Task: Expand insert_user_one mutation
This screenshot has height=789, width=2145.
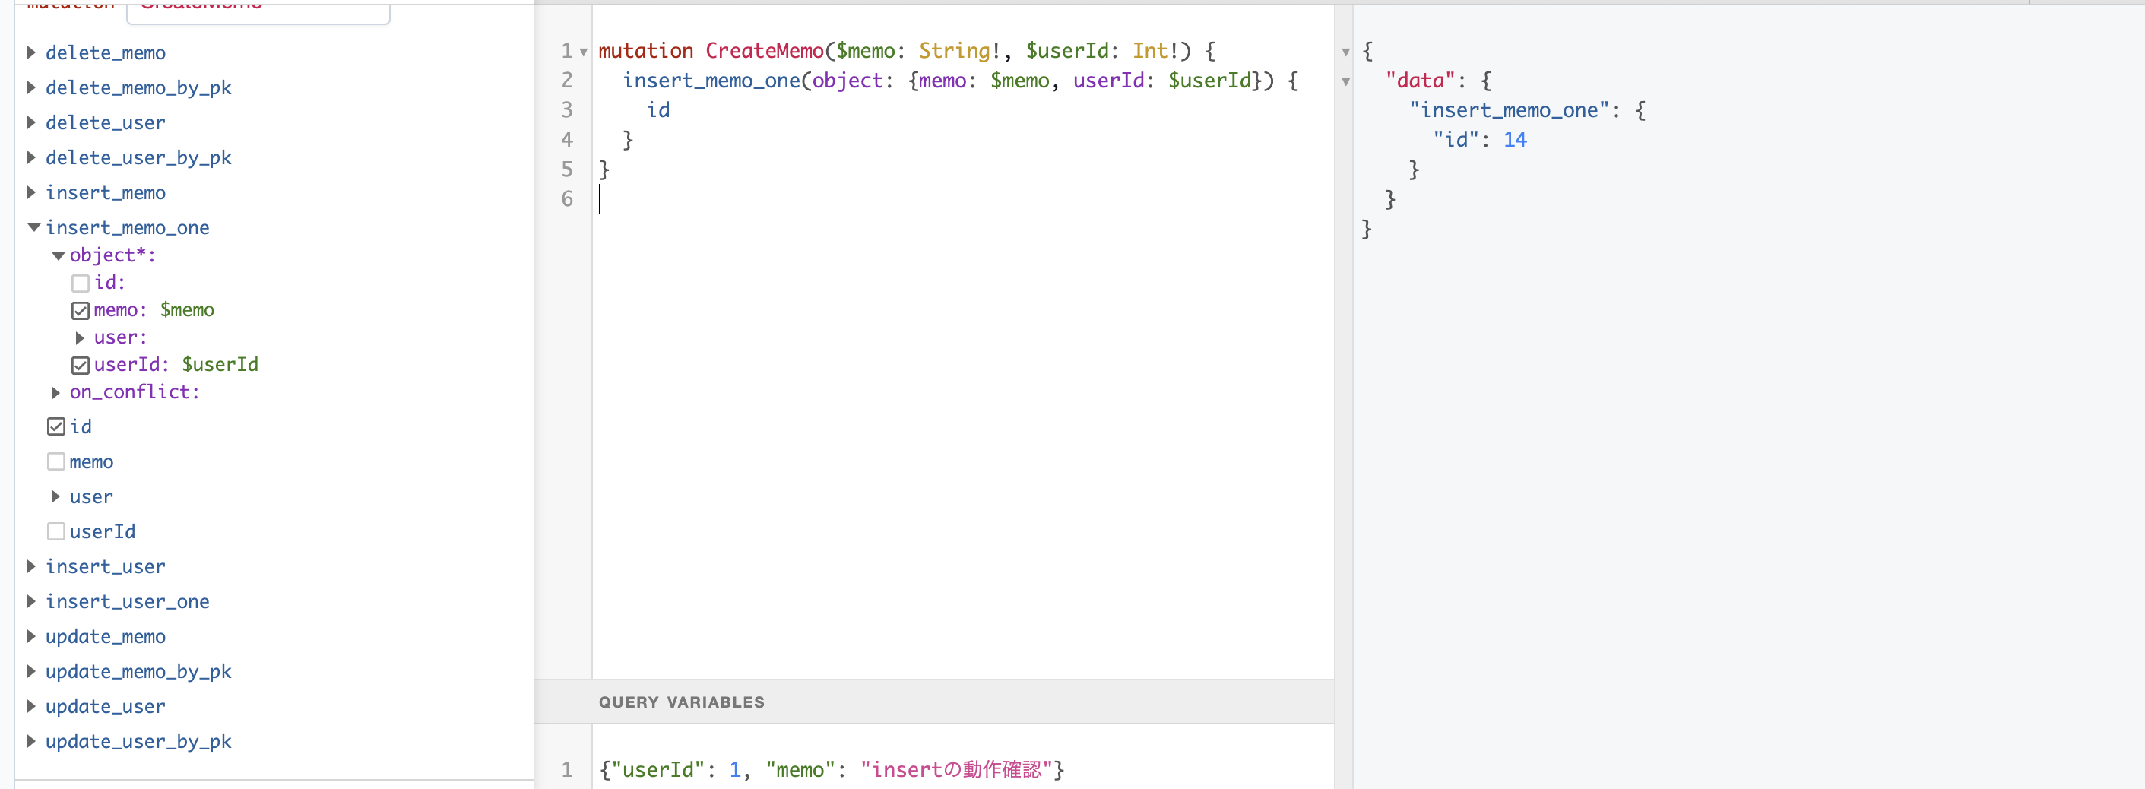Action: pyautogui.click(x=32, y=602)
